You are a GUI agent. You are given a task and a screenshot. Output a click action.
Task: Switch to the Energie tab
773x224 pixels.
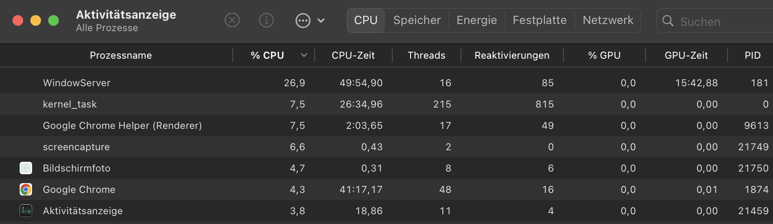pyautogui.click(x=477, y=20)
